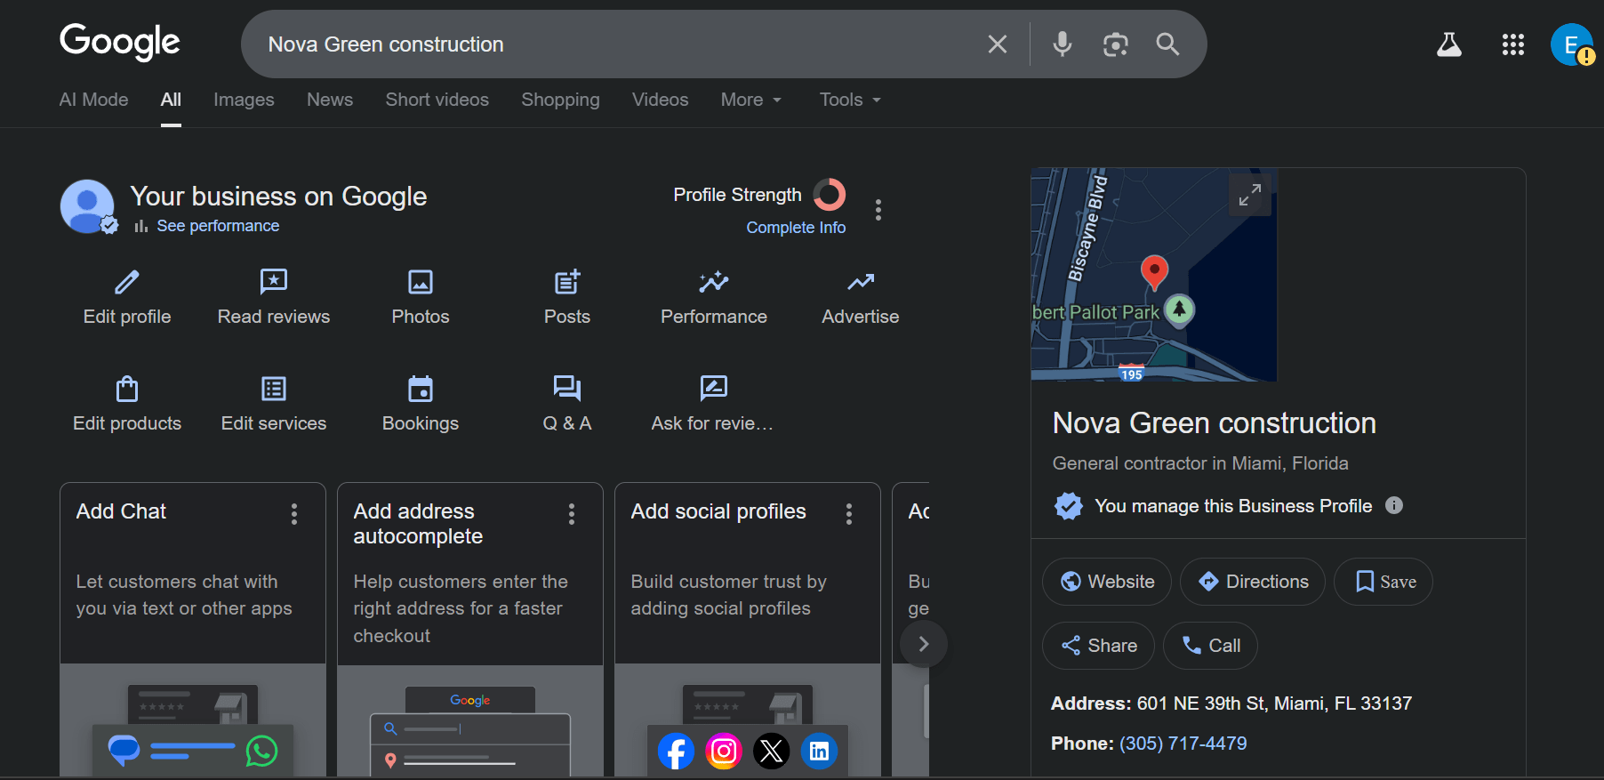The image size is (1604, 780).
Task: Clear the search box with the X icon
Action: point(998,44)
